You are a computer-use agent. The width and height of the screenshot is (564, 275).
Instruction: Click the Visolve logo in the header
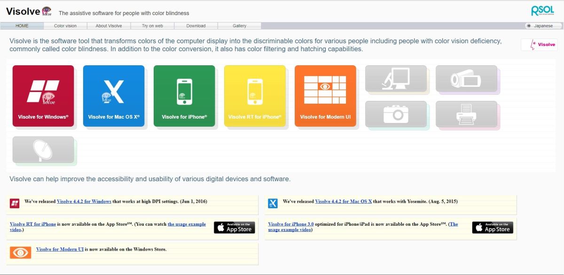coord(29,11)
